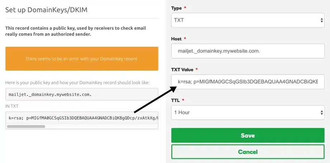Image resolution: width=330 pixels, height=163 pixels.
Task: Click the 'Here is your public key' instruction text
Action: (77, 83)
